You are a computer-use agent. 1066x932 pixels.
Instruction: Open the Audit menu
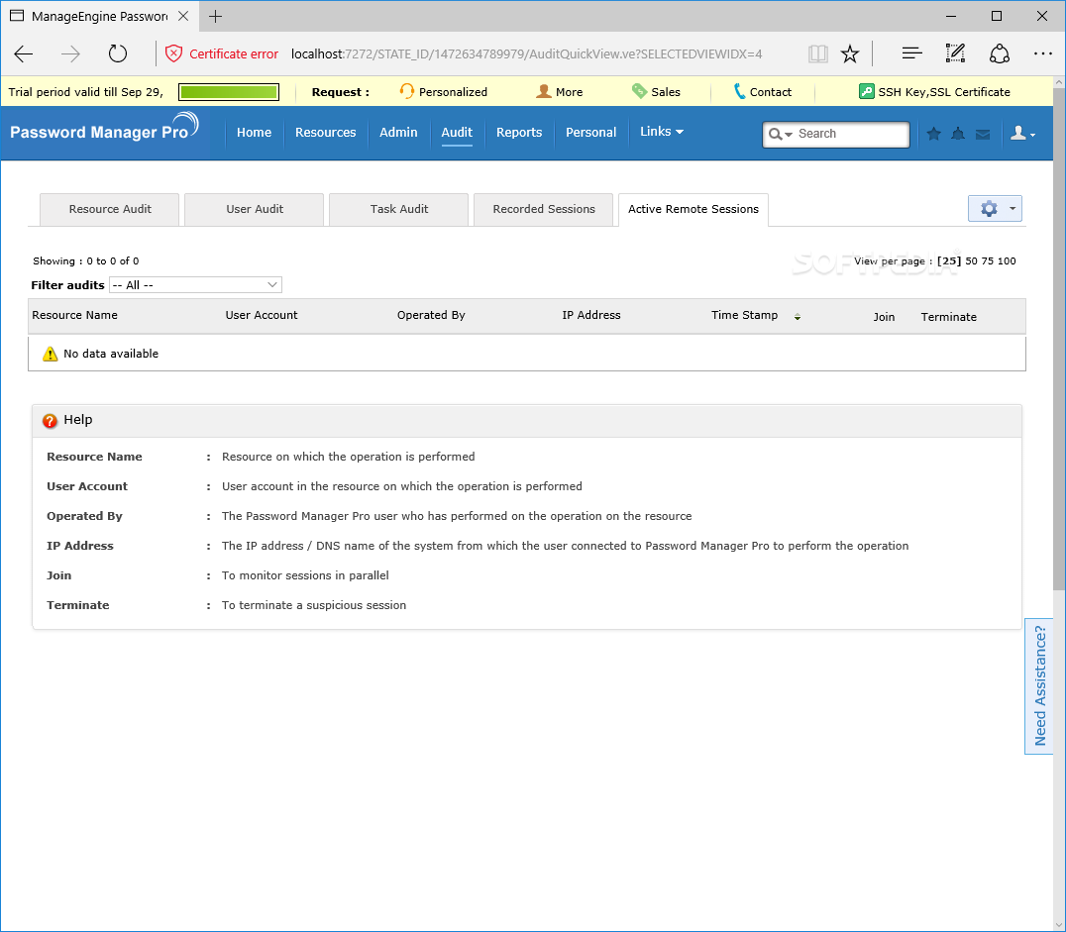point(457,133)
